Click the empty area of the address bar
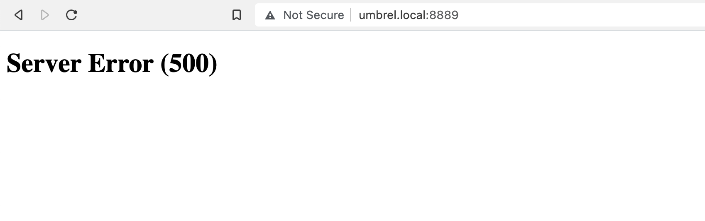 tap(581, 15)
